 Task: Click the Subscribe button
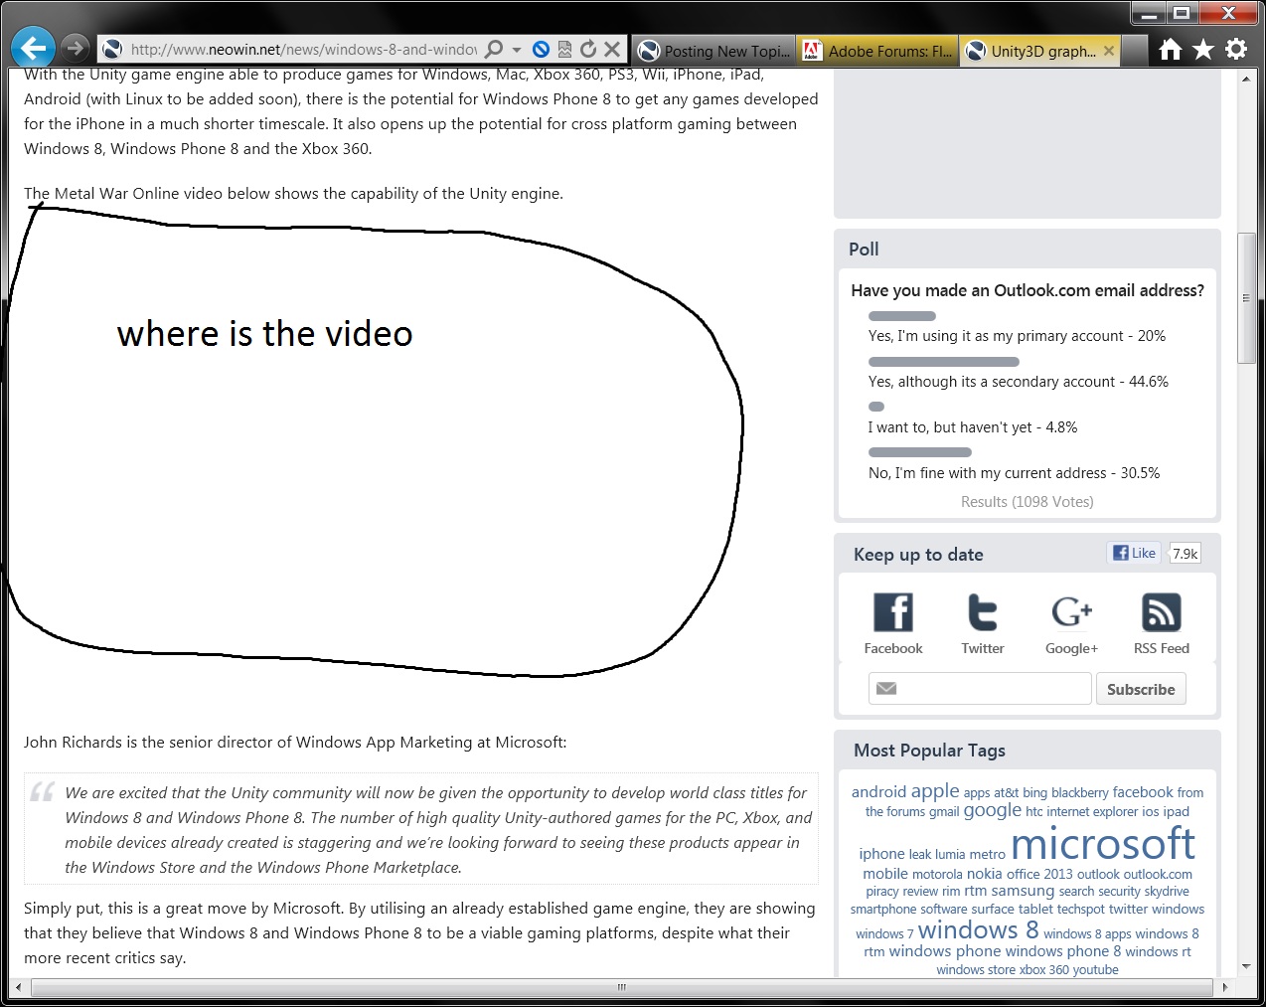click(x=1141, y=689)
